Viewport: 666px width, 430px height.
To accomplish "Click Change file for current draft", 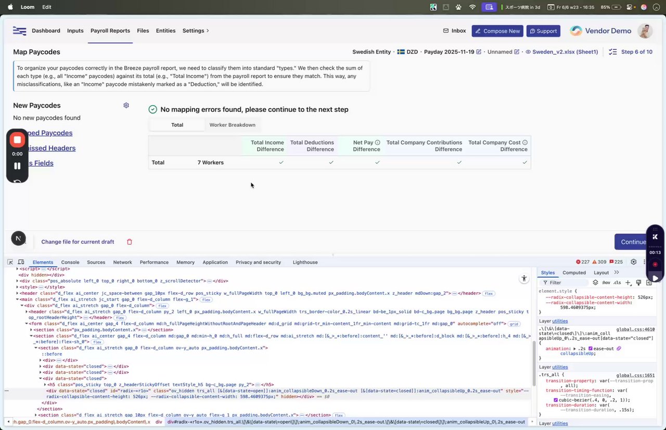I will coord(78,242).
